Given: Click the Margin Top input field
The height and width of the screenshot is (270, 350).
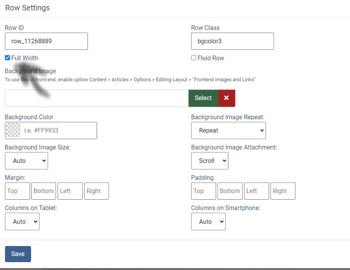Looking at the screenshot, I should 17,191.
